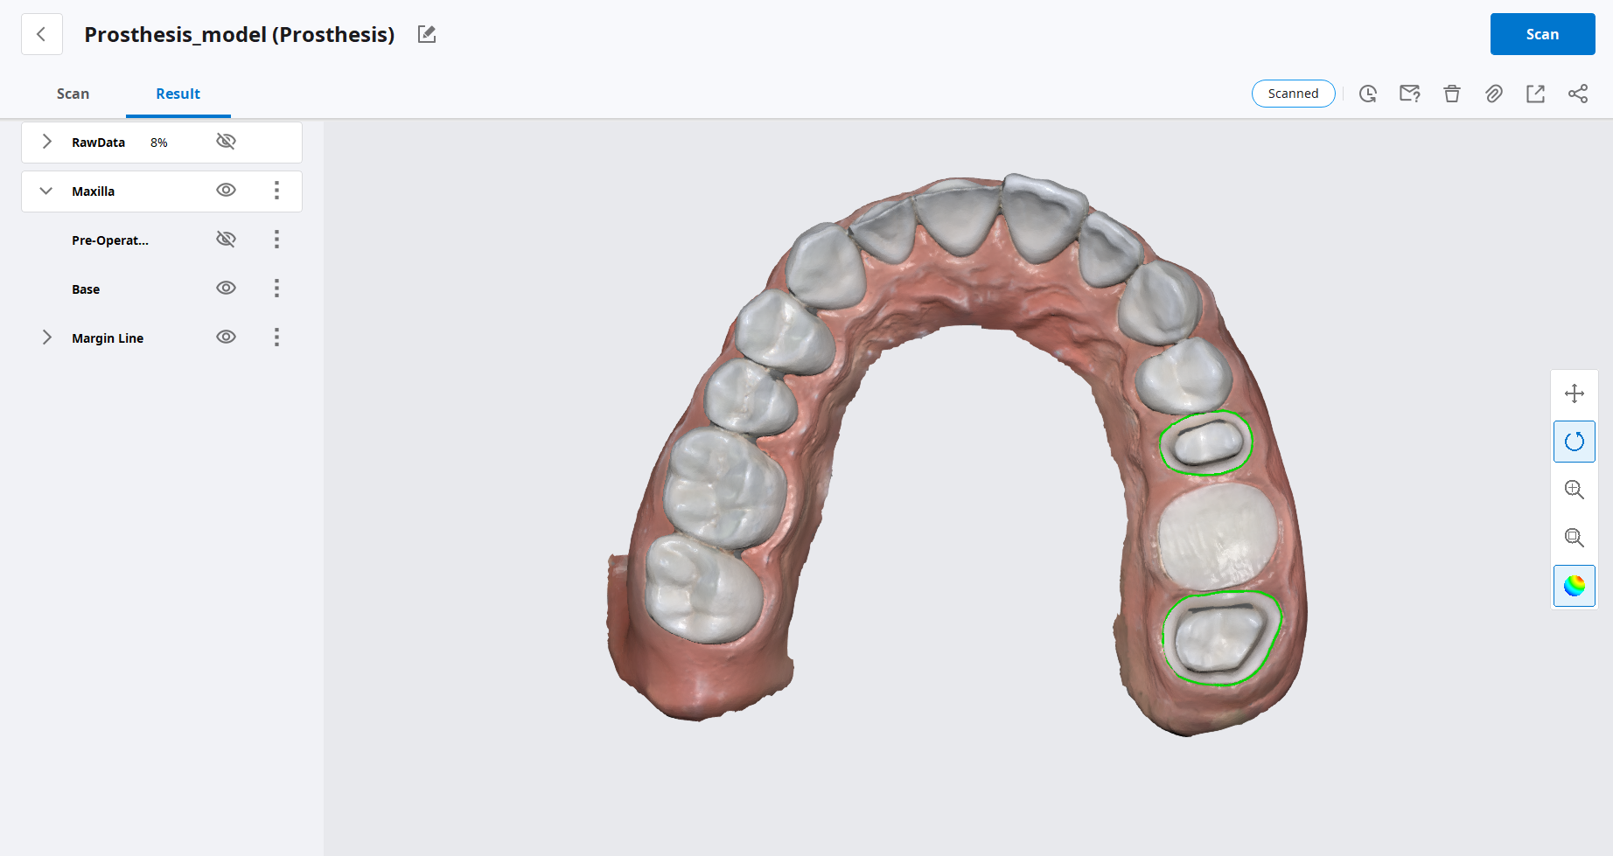Image resolution: width=1613 pixels, height=856 pixels.
Task: Click the zoom to fit icon
Action: coord(1574,538)
